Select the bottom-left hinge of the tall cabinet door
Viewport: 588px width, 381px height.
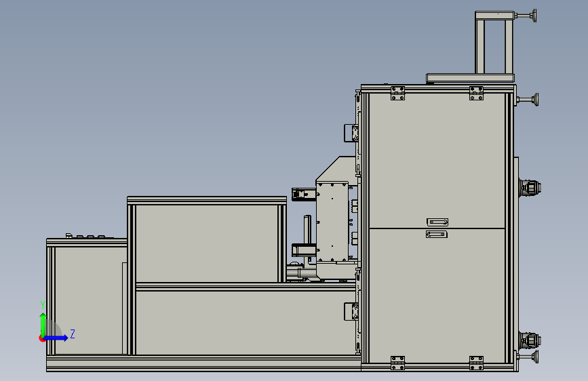[398, 363]
